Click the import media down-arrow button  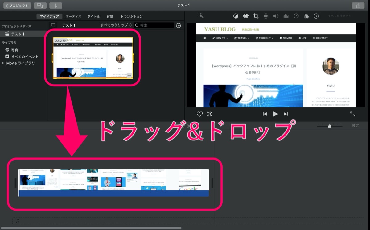[55, 6]
